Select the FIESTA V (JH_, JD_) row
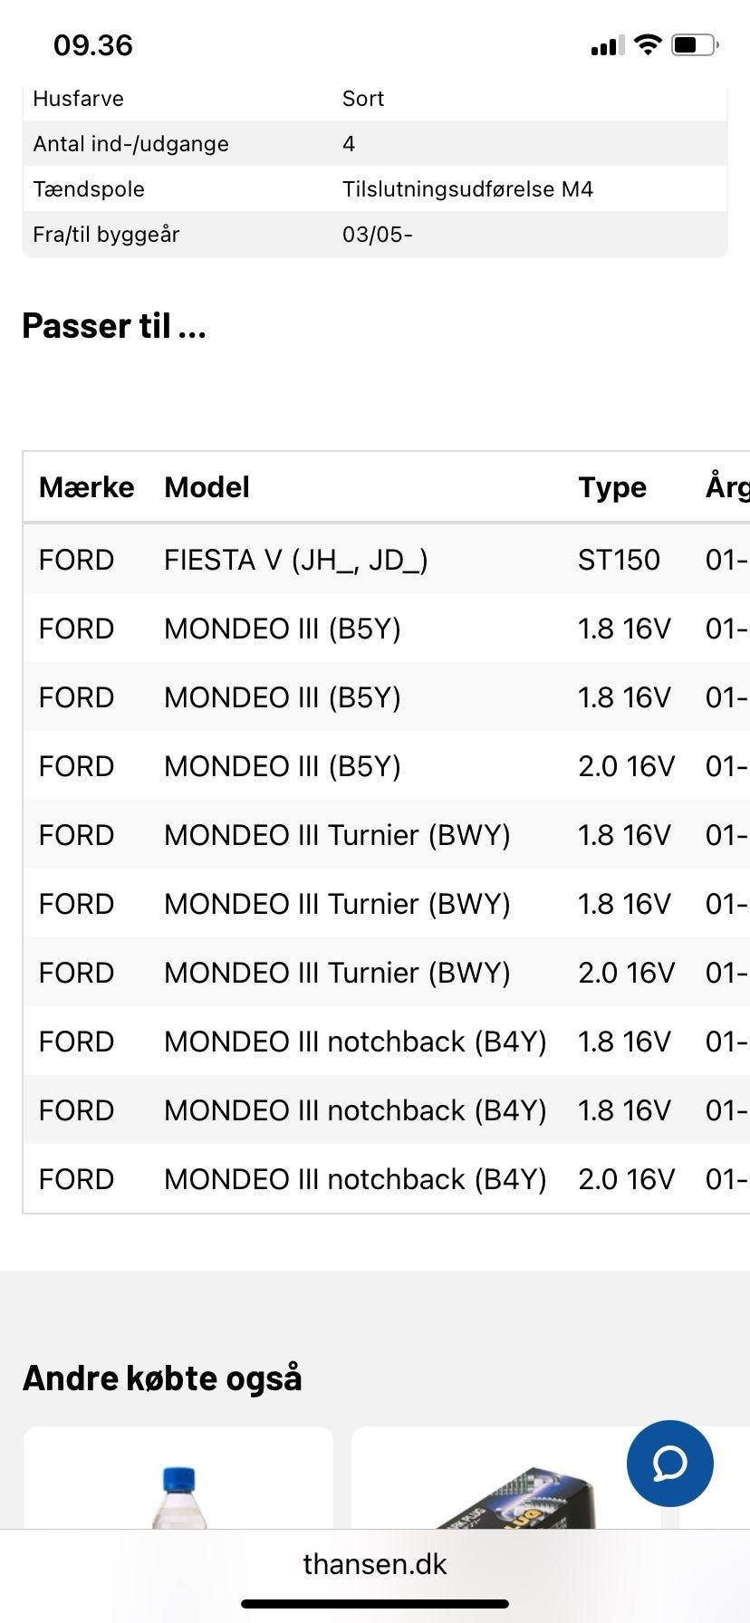 click(x=295, y=560)
